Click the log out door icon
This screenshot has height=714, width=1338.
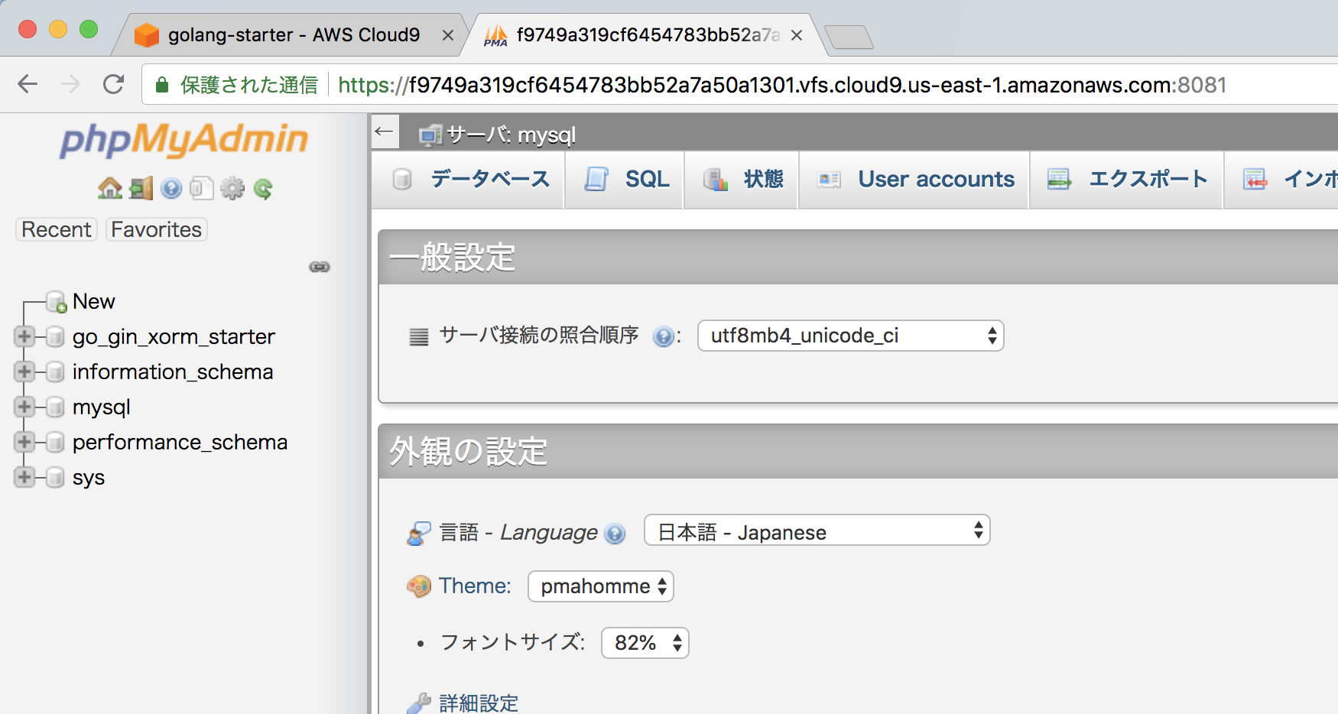click(141, 188)
